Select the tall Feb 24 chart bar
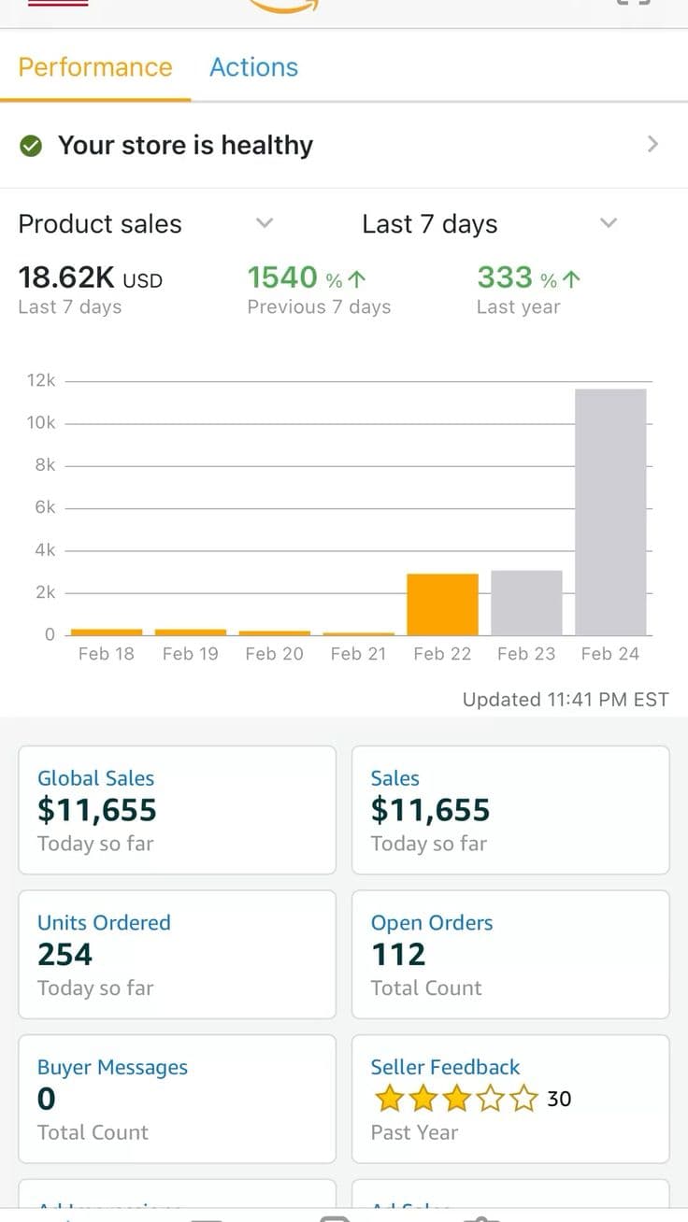This screenshot has height=1222, width=688. (x=610, y=512)
